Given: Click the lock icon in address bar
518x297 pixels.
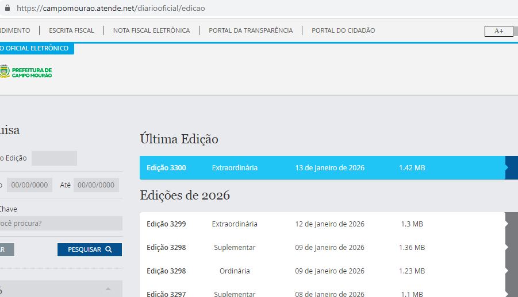Looking at the screenshot, I should pyautogui.click(x=7, y=9).
